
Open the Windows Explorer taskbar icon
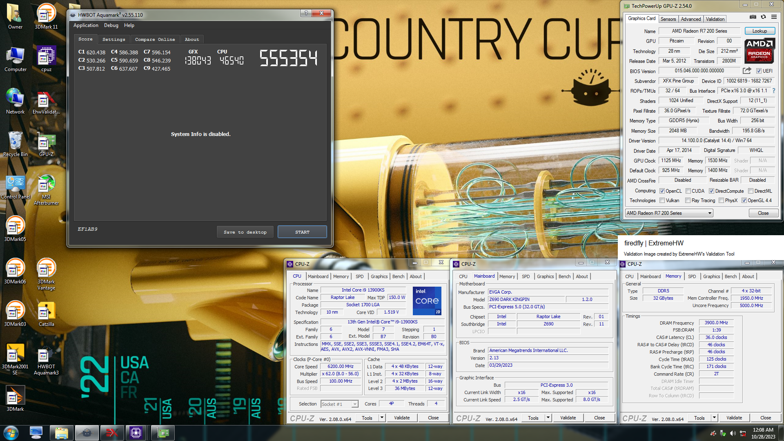click(61, 433)
